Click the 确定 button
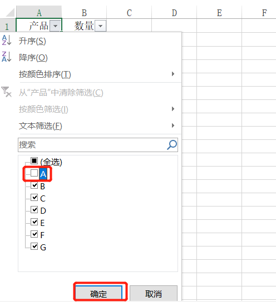 pyautogui.click(x=98, y=293)
